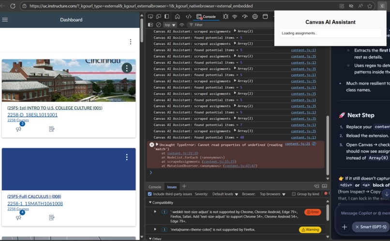390x241 pixels.
Task: Open the Network wifi icon panel
Action: pyautogui.click(x=235, y=16)
